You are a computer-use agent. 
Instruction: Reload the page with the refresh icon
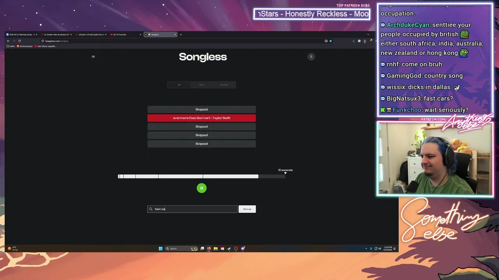coord(19,41)
